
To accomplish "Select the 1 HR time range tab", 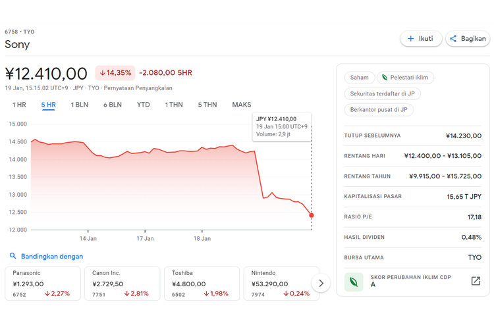I will coord(19,105).
